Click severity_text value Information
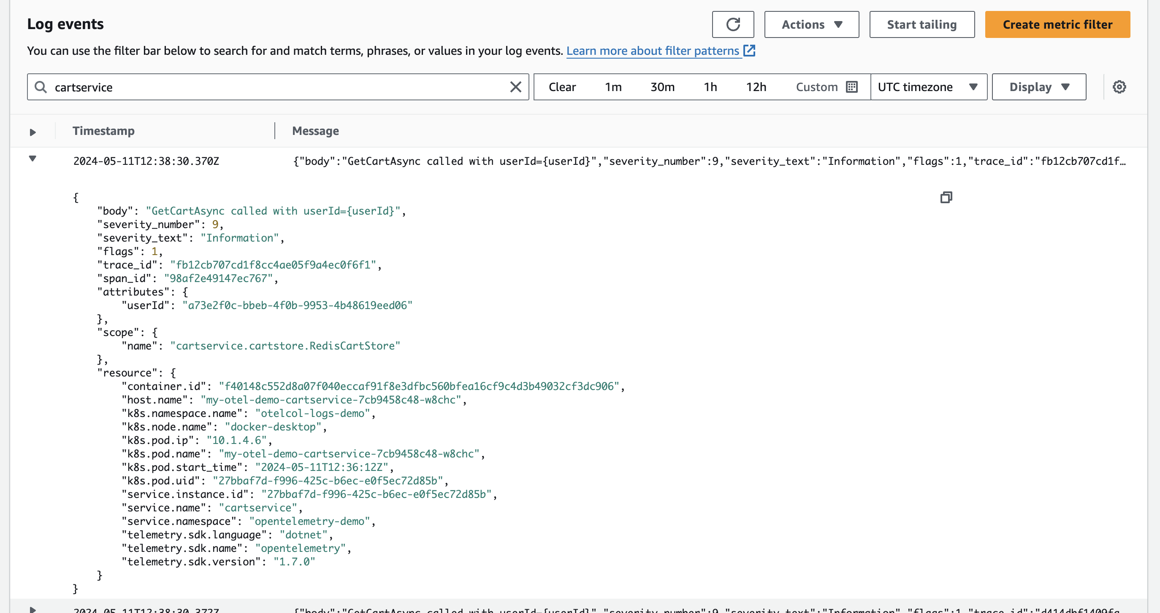Image resolution: width=1160 pixels, height=613 pixels. pyautogui.click(x=240, y=238)
